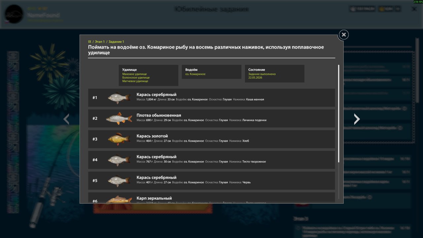423x238 pixels.
Task: Click the bait value 'Тесто творожное'
Action: (254, 162)
